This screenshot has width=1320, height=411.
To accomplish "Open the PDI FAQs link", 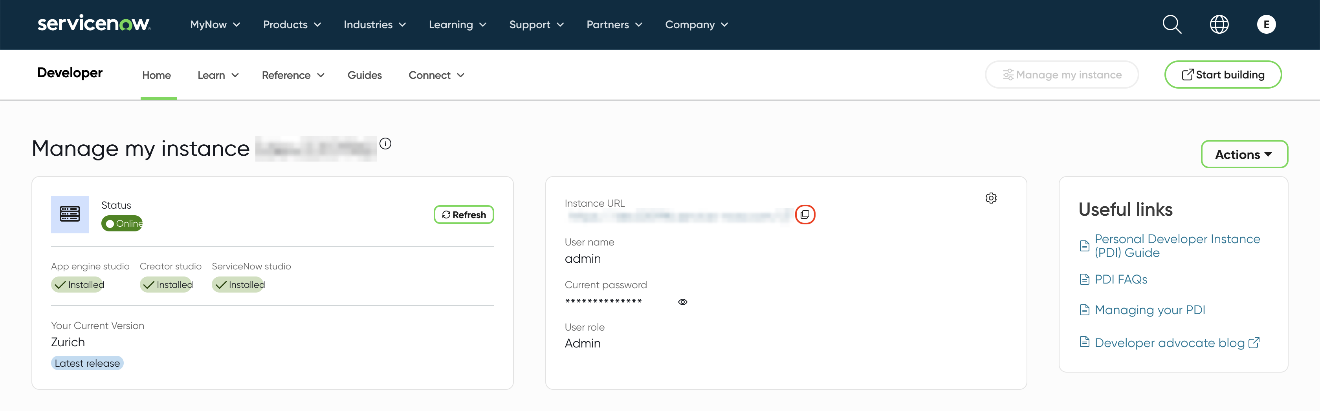I will (x=1120, y=279).
